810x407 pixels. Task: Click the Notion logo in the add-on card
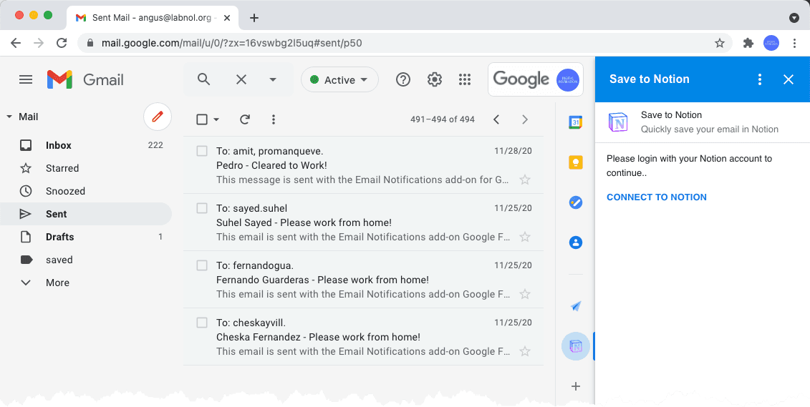[x=618, y=122]
